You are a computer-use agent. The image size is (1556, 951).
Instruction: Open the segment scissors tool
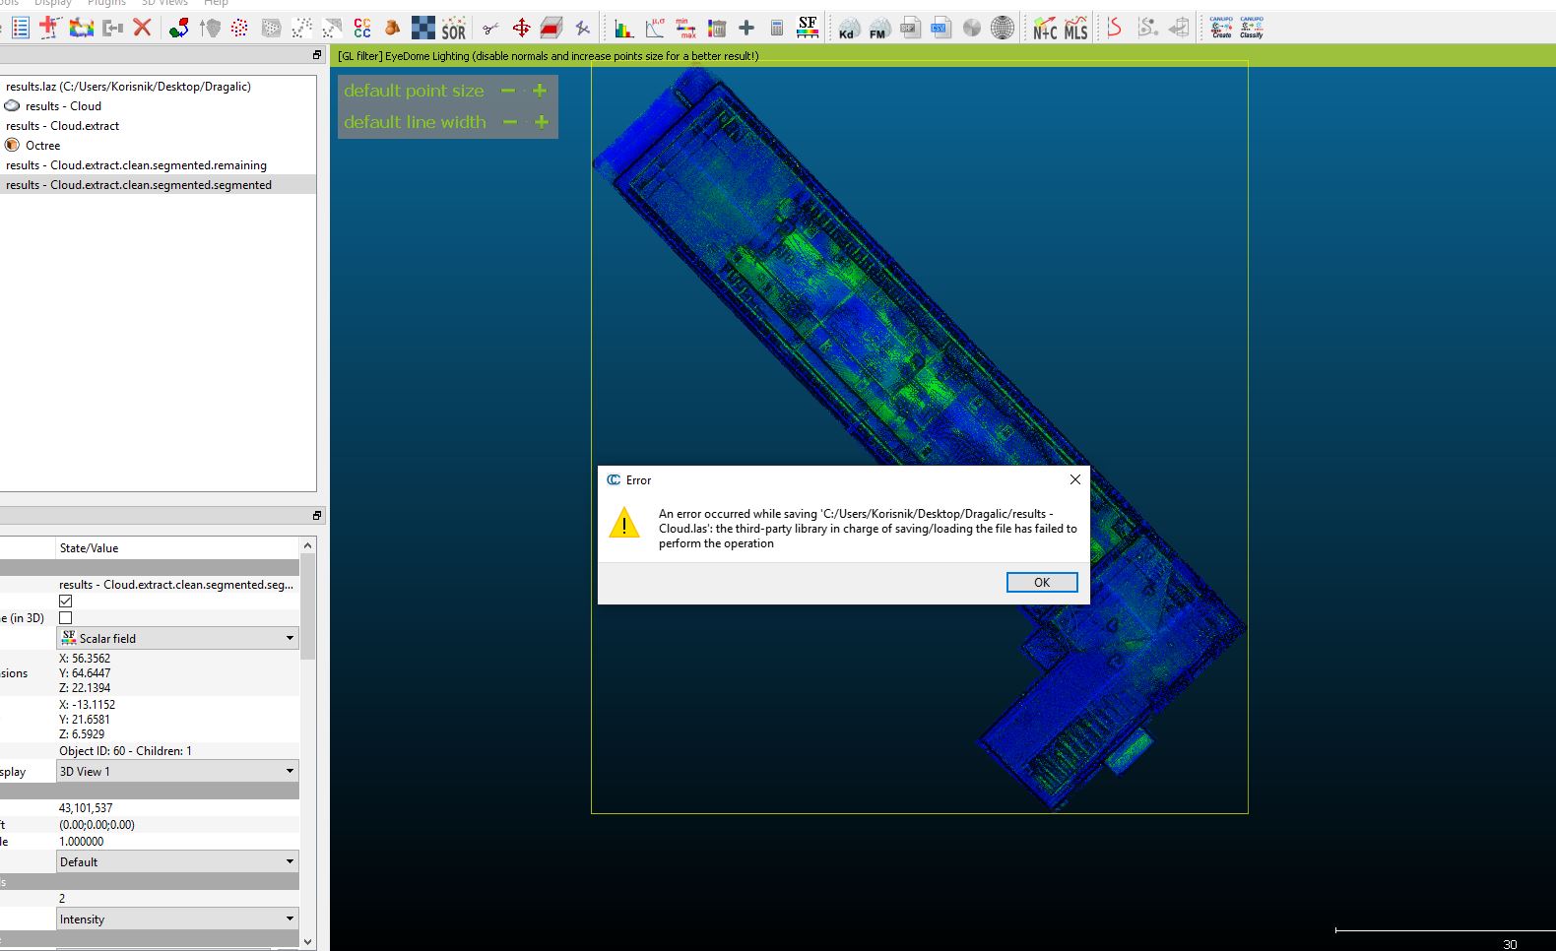(490, 29)
